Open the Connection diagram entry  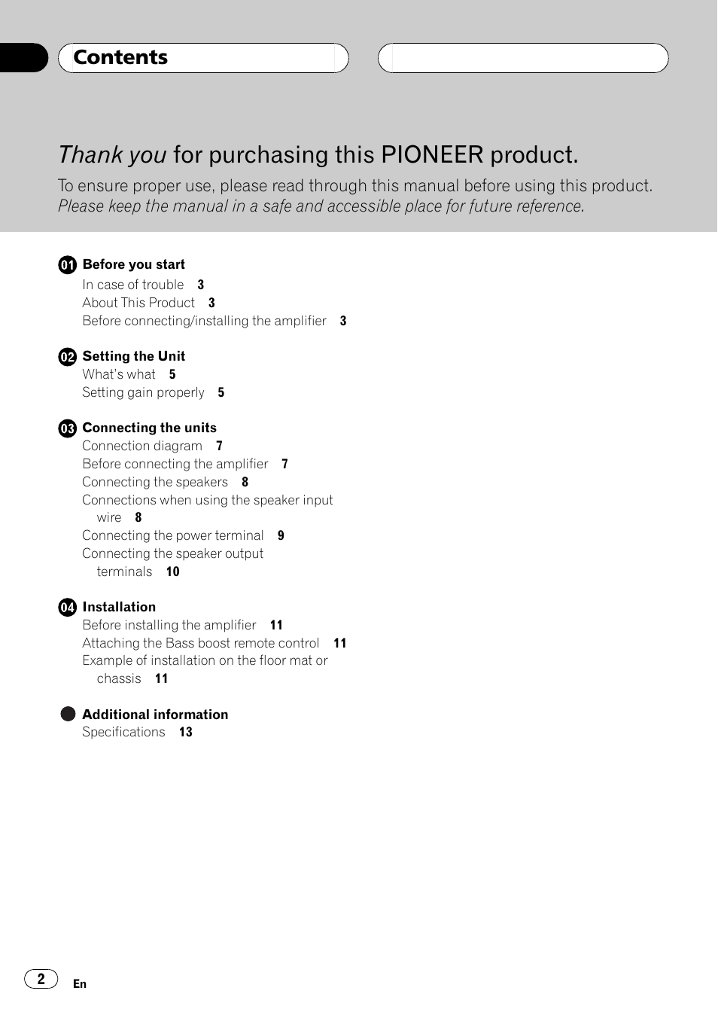(x=152, y=446)
